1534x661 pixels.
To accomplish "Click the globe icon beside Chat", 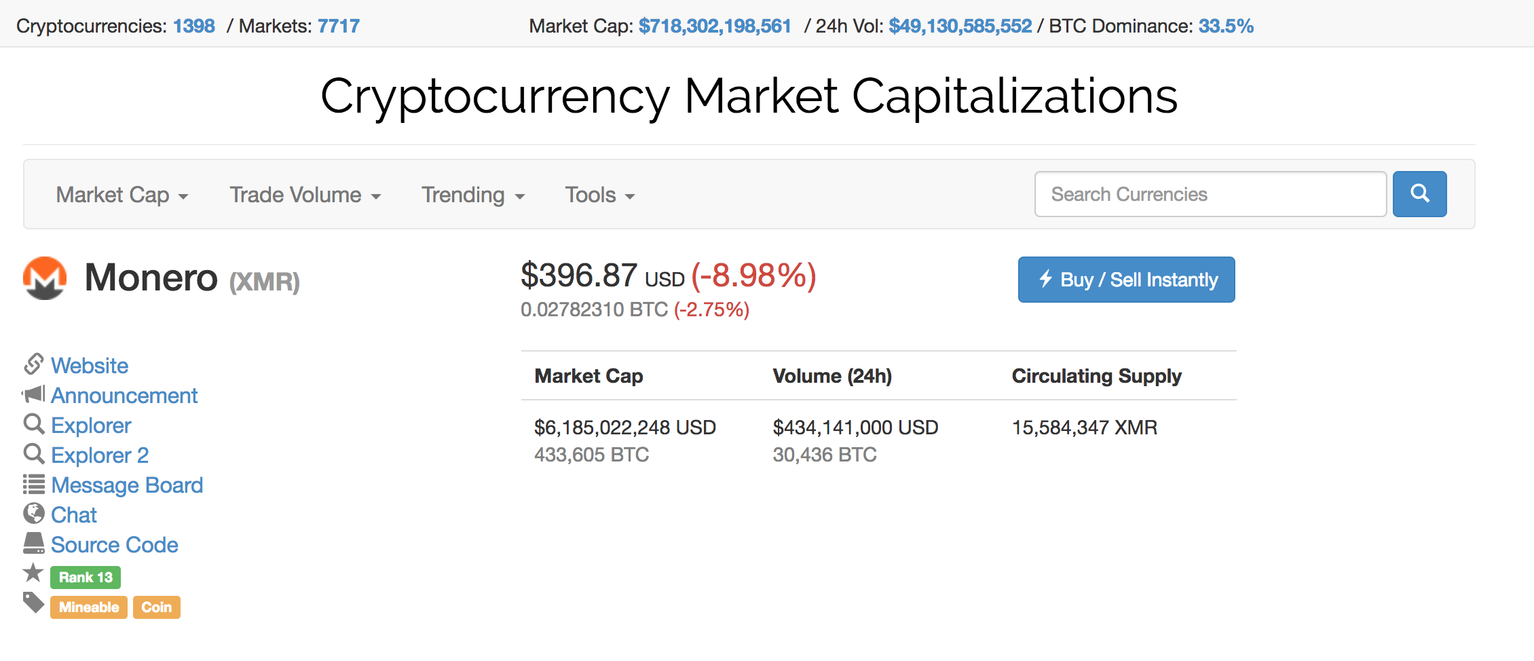I will coord(34,514).
